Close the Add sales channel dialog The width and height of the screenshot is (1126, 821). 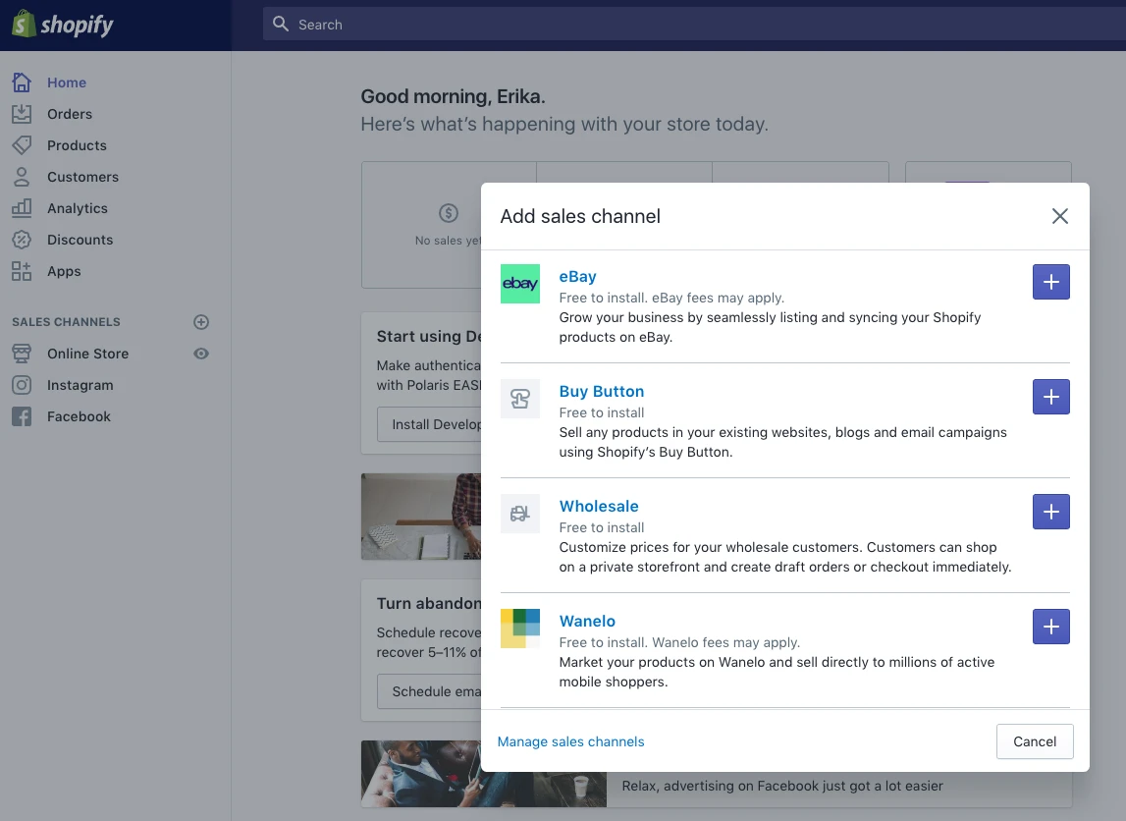pos(1060,216)
